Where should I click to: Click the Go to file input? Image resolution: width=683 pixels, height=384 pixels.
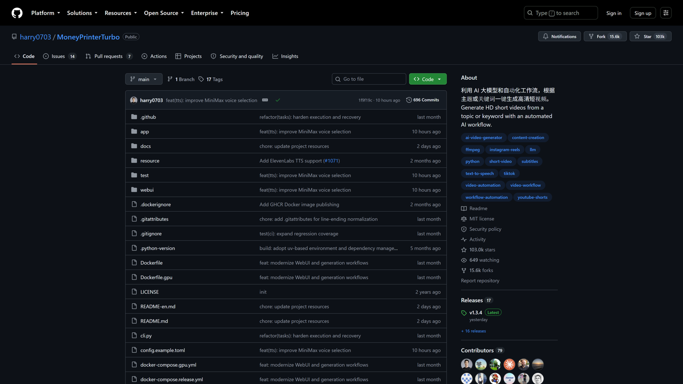[369, 79]
